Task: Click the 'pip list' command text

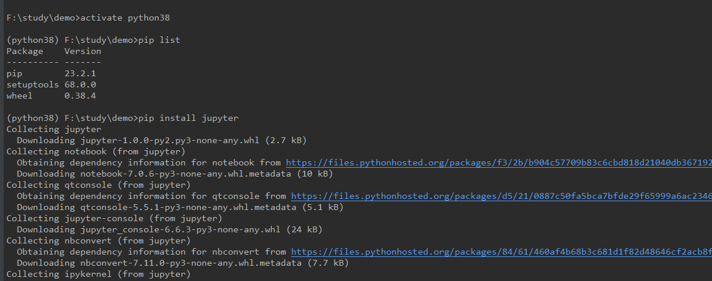Action: 159,40
